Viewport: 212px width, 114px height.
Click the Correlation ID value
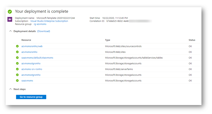[129, 21]
